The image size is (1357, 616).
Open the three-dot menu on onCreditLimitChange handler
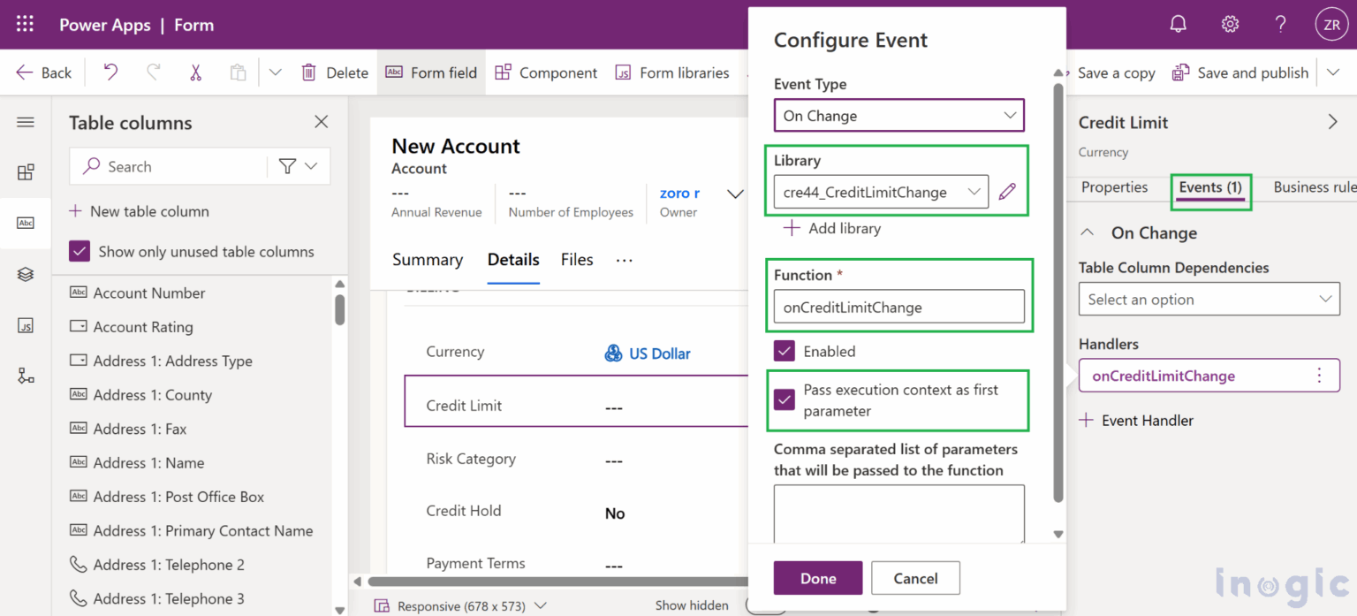click(x=1320, y=376)
